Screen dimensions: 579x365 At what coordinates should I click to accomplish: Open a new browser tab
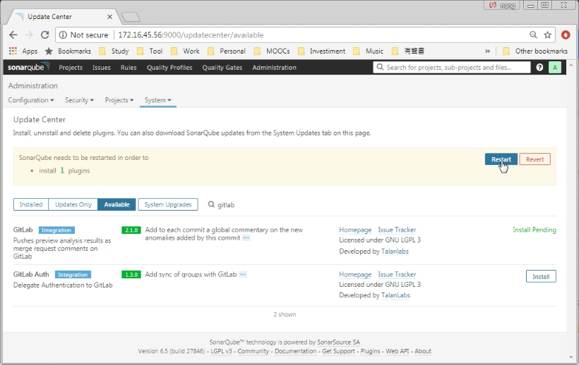[x=131, y=17]
